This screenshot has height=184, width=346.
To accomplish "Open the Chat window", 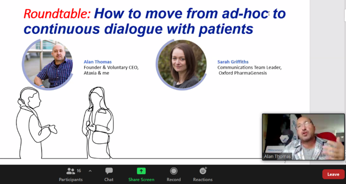I will click(x=109, y=171).
